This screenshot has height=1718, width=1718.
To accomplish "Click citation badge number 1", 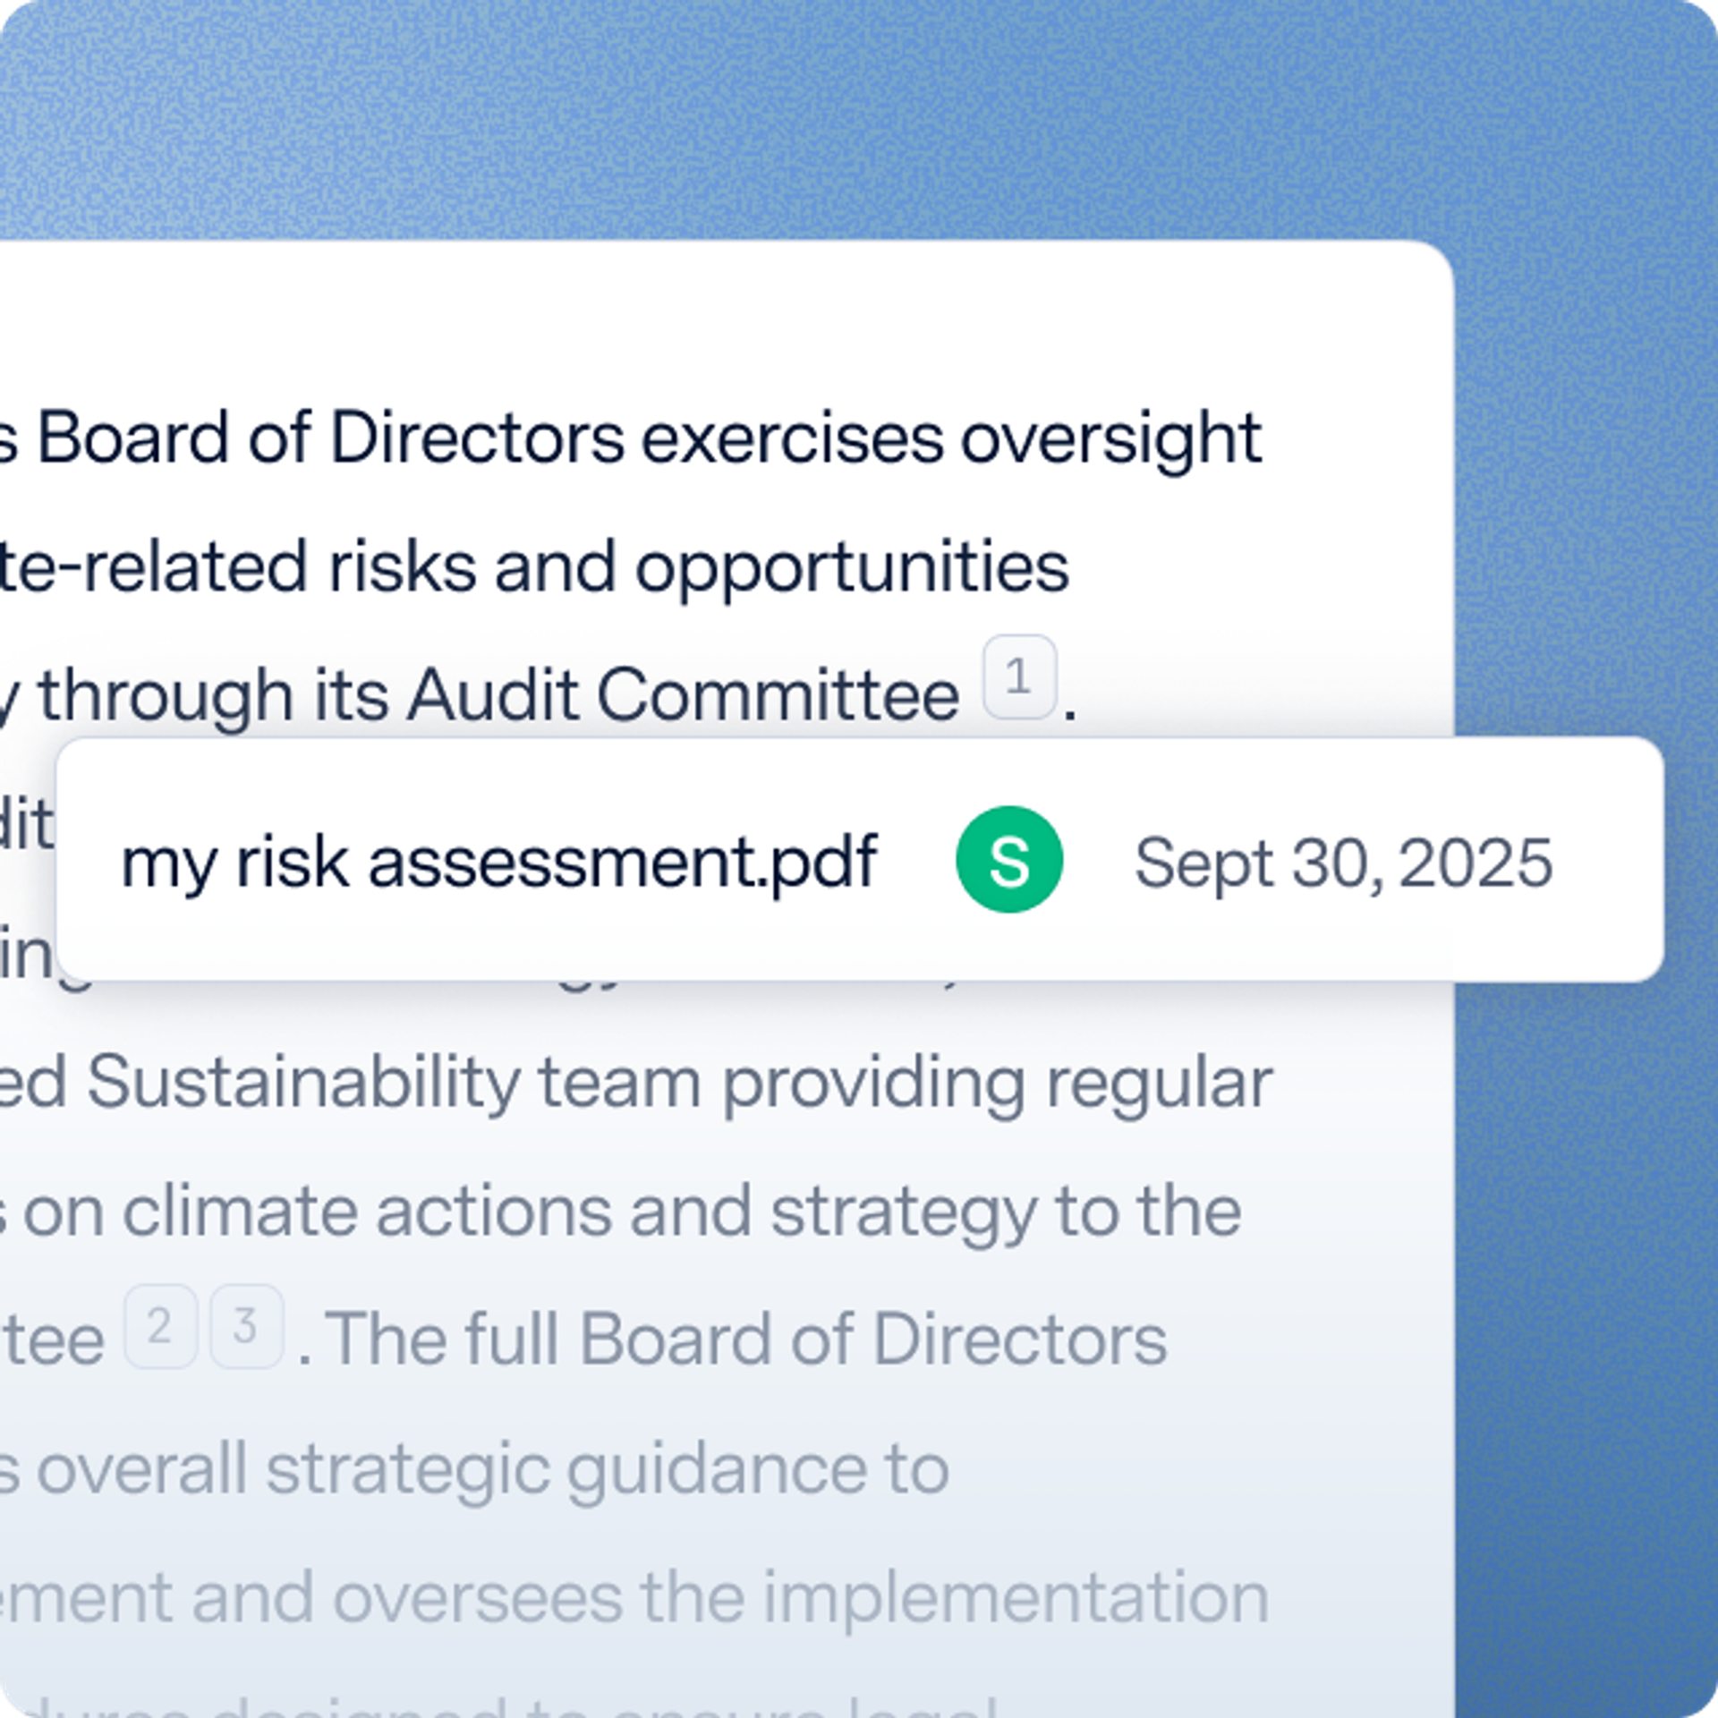I will pos(1019,677).
